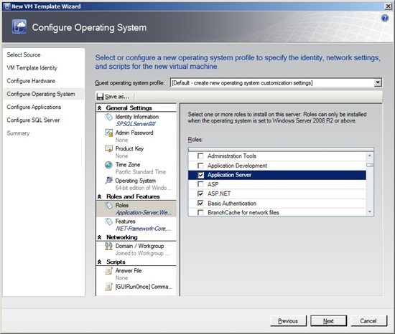Viewport: 395px width, 334px height.
Task: Select the Admin Password setting
Action: coord(136,136)
